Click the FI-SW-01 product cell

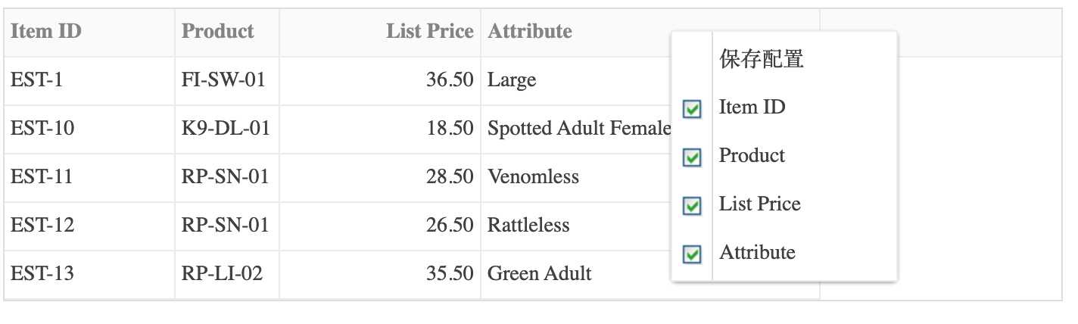coord(227,80)
